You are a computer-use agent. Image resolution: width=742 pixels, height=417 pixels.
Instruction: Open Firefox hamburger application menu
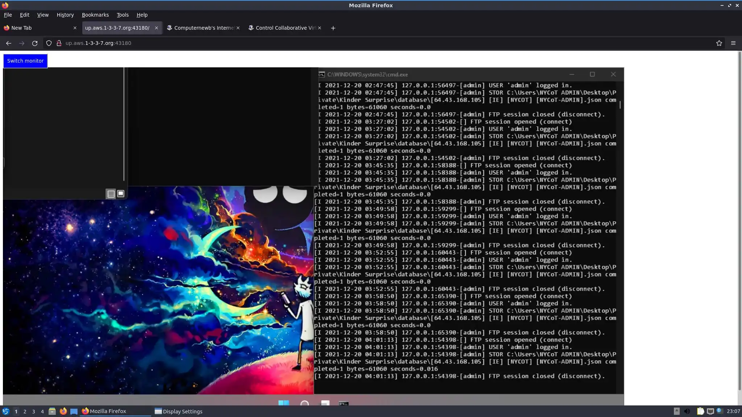pos(733,43)
